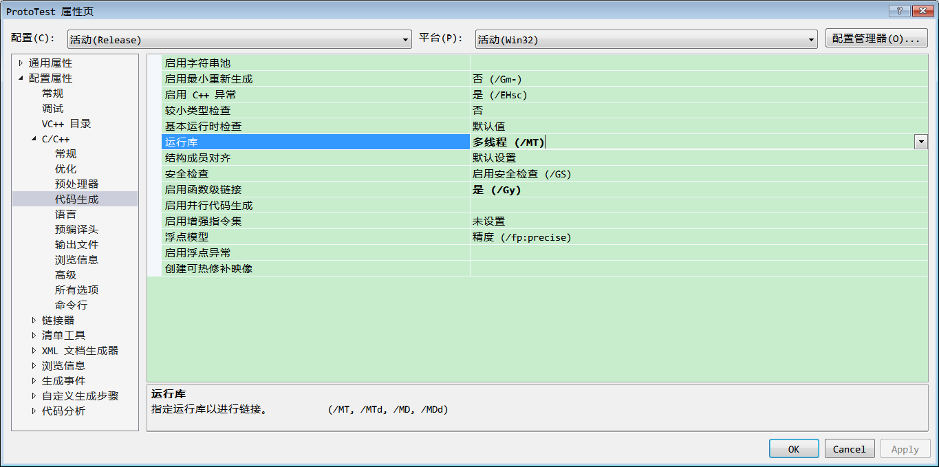Collapse the C/C++ tree node
The image size is (939, 467).
(x=34, y=139)
